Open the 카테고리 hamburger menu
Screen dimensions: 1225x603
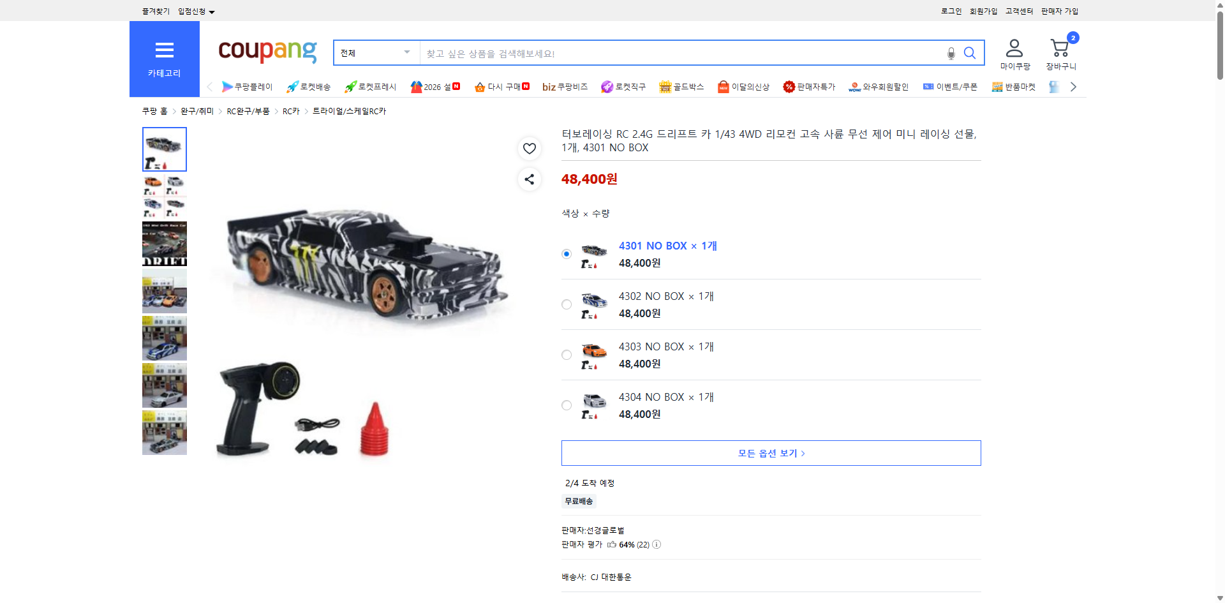[x=164, y=50]
